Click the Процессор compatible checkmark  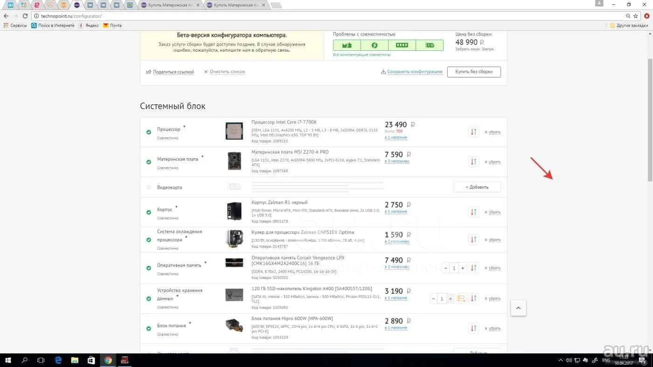coord(149,132)
